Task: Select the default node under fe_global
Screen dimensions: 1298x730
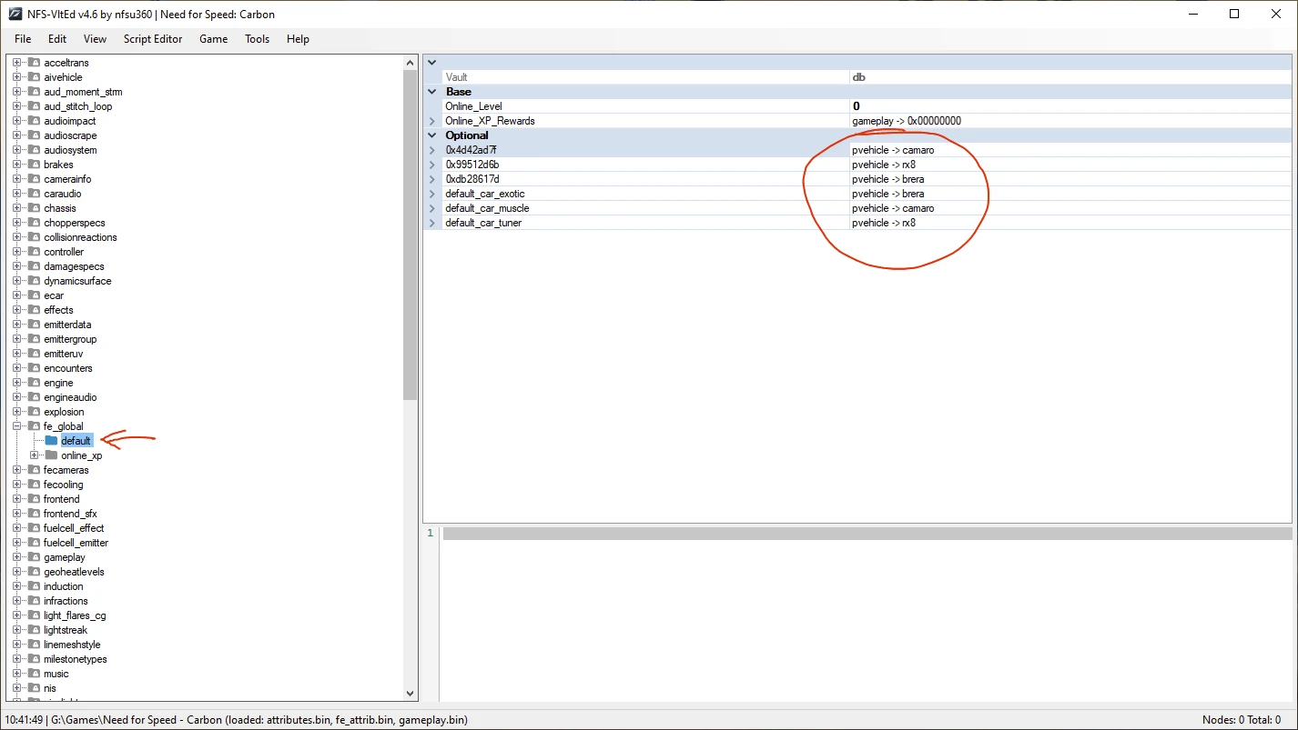Action: 76,441
